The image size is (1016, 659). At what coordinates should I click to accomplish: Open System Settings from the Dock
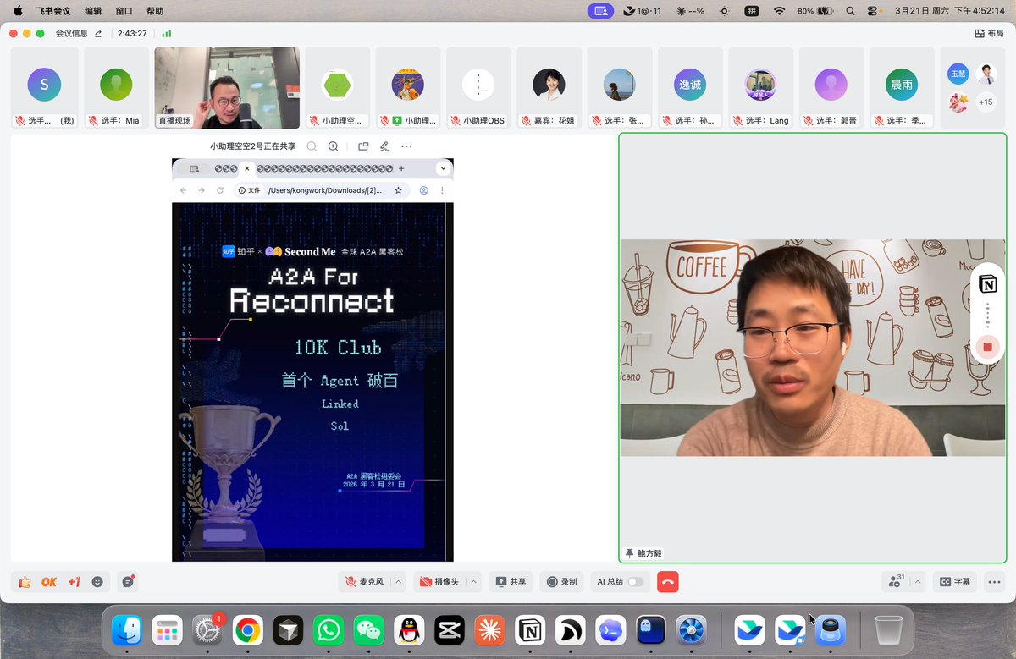207,630
